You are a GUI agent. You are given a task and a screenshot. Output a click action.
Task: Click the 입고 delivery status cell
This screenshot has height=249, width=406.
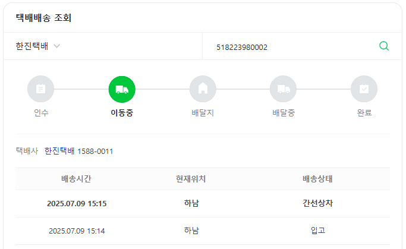(317, 231)
